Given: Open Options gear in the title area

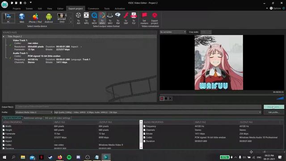Looking at the screenshot, I should (275, 8).
